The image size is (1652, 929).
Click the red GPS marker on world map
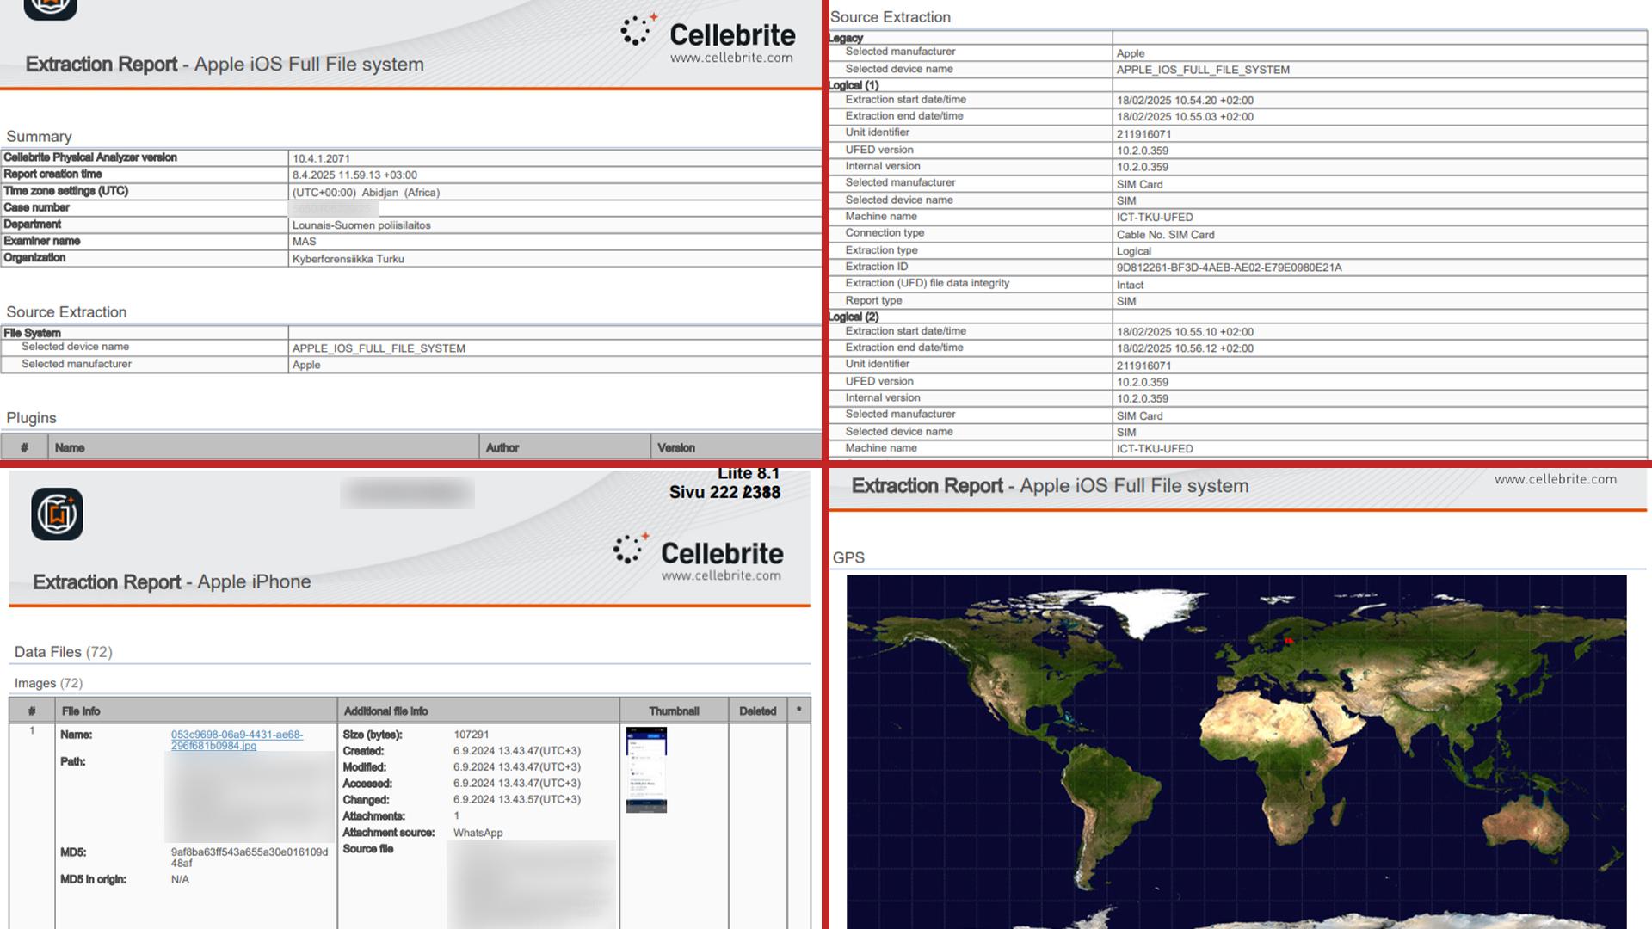tap(1288, 640)
